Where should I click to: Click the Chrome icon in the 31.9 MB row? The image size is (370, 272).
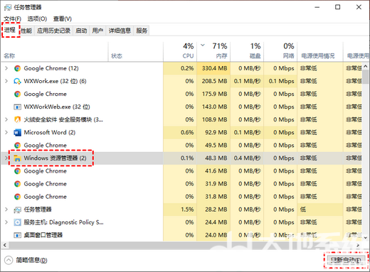[17, 184]
